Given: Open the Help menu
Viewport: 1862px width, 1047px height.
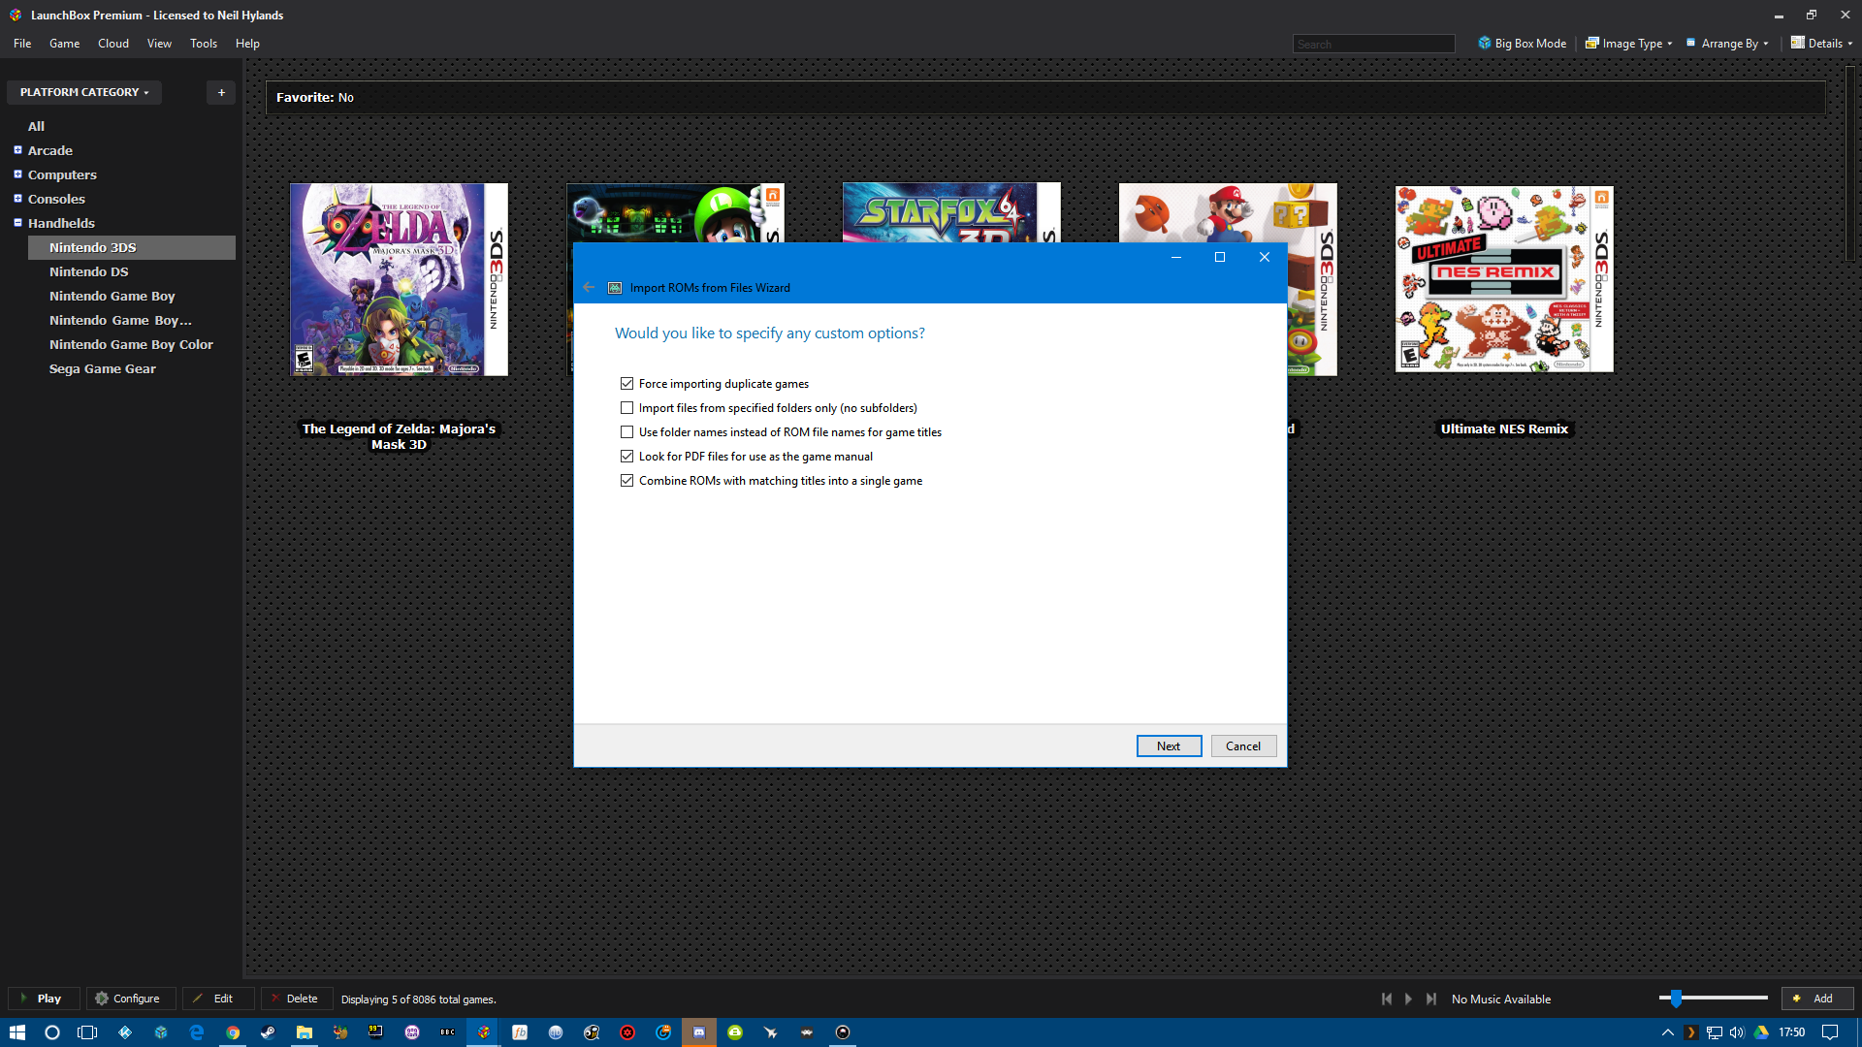Looking at the screenshot, I should 247,43.
